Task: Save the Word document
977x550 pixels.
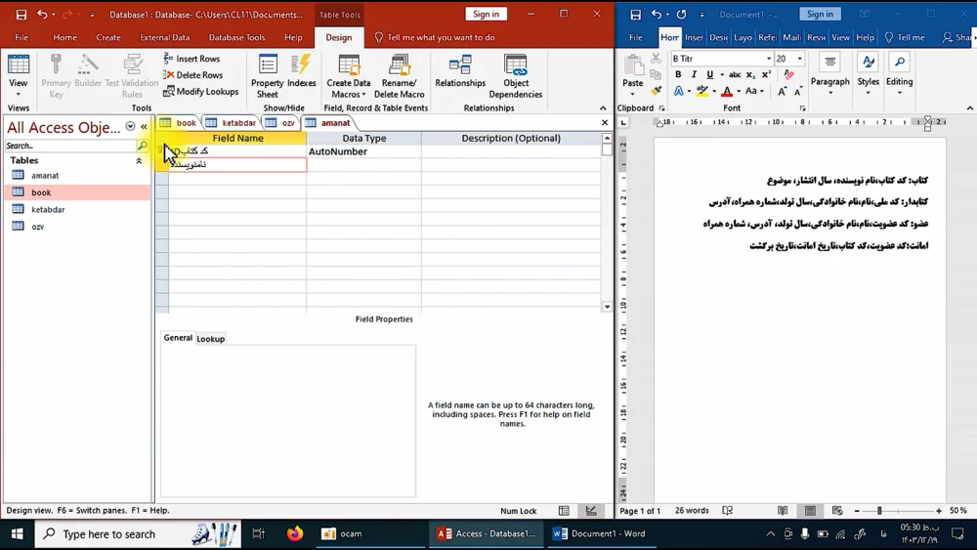Action: tap(636, 15)
